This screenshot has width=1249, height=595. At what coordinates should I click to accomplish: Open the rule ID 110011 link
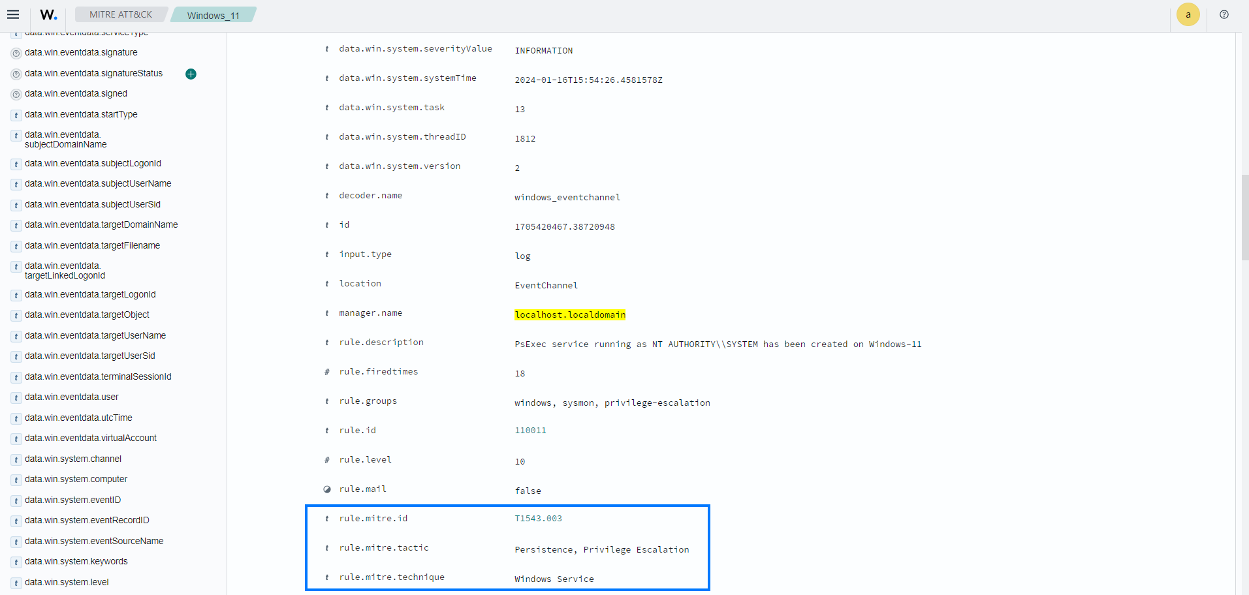coord(530,431)
